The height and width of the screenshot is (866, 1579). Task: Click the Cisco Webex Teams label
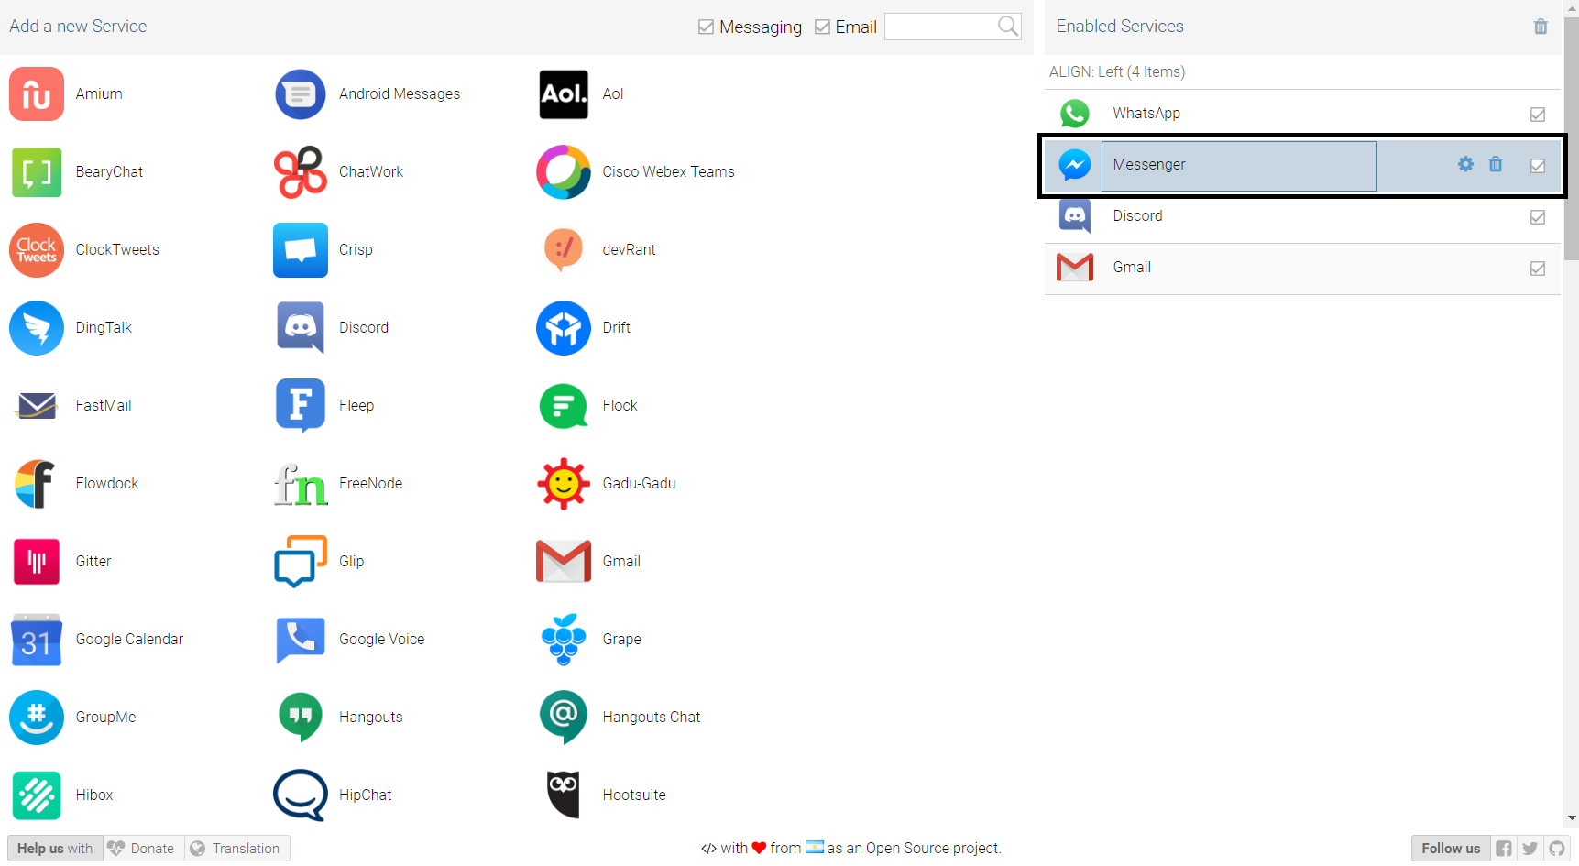(x=668, y=172)
